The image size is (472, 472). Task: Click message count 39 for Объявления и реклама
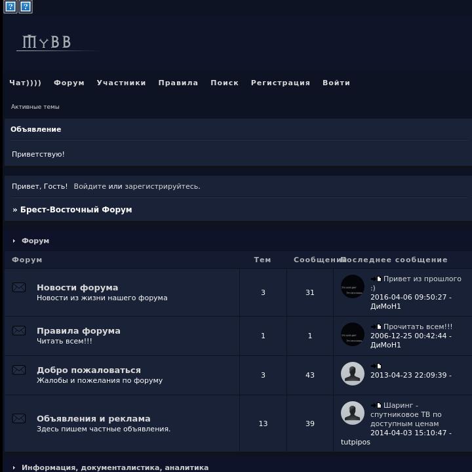(310, 423)
